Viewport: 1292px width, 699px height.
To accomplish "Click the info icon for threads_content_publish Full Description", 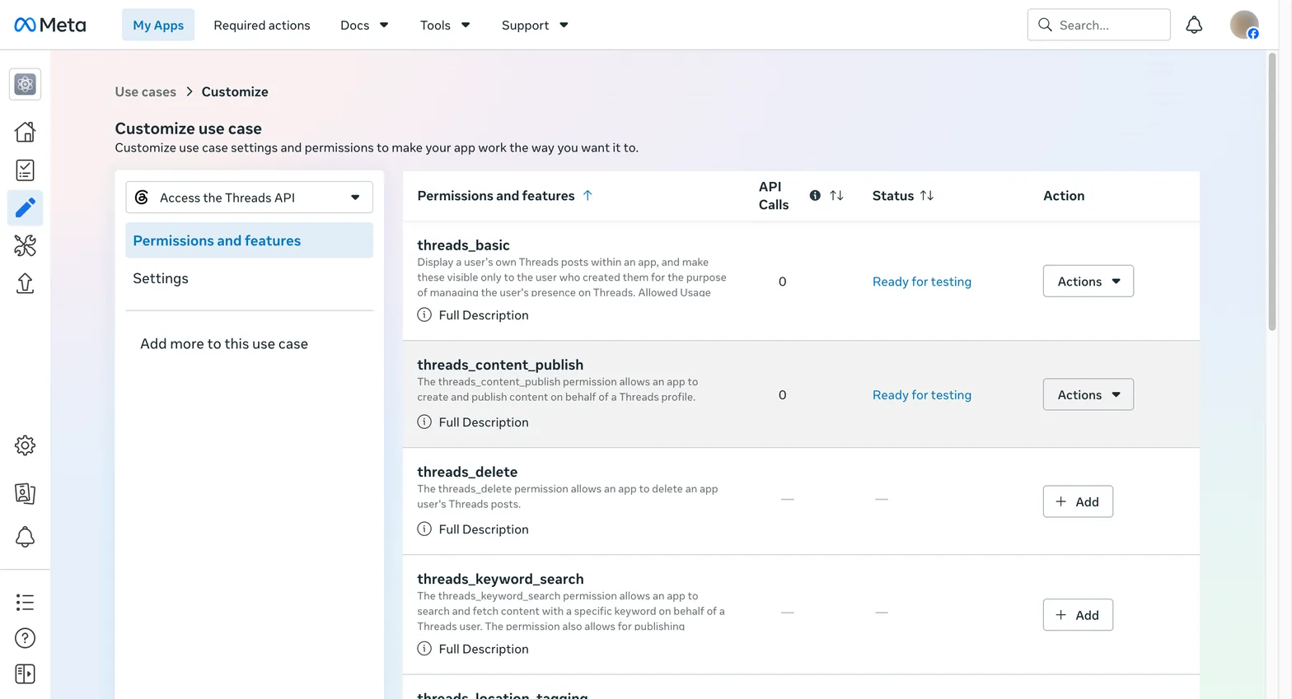I will click(x=424, y=422).
